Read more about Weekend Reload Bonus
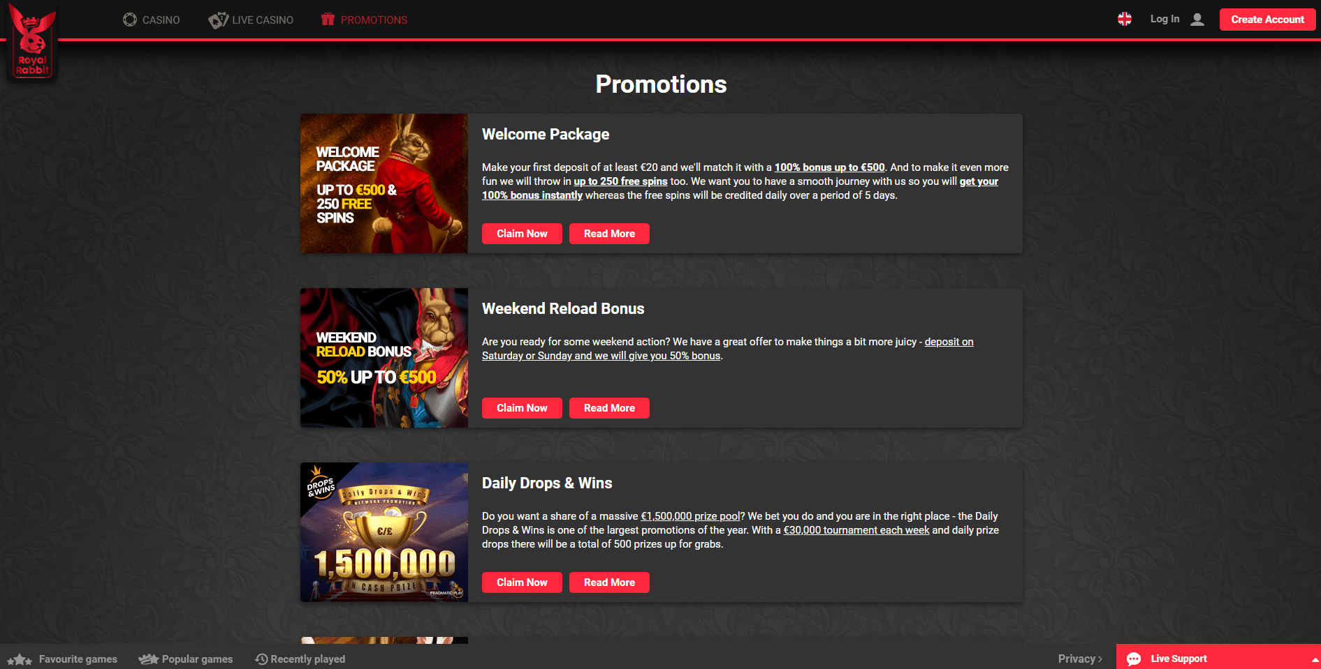The image size is (1321, 669). [609, 408]
